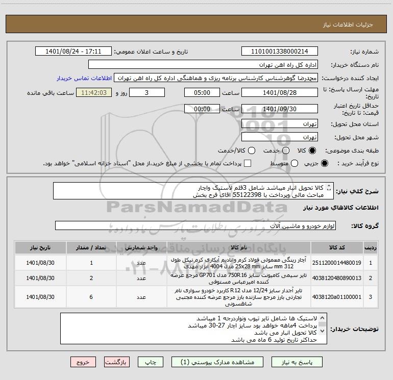
Task: Click the تاریخ نیاز column header
Action: click(40, 247)
